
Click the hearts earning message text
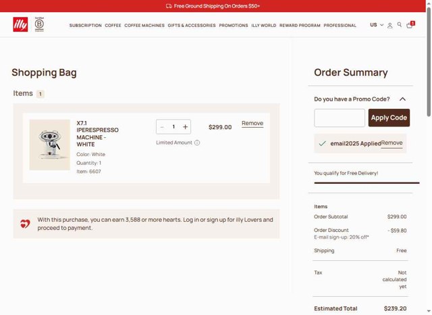pyautogui.click(x=155, y=224)
